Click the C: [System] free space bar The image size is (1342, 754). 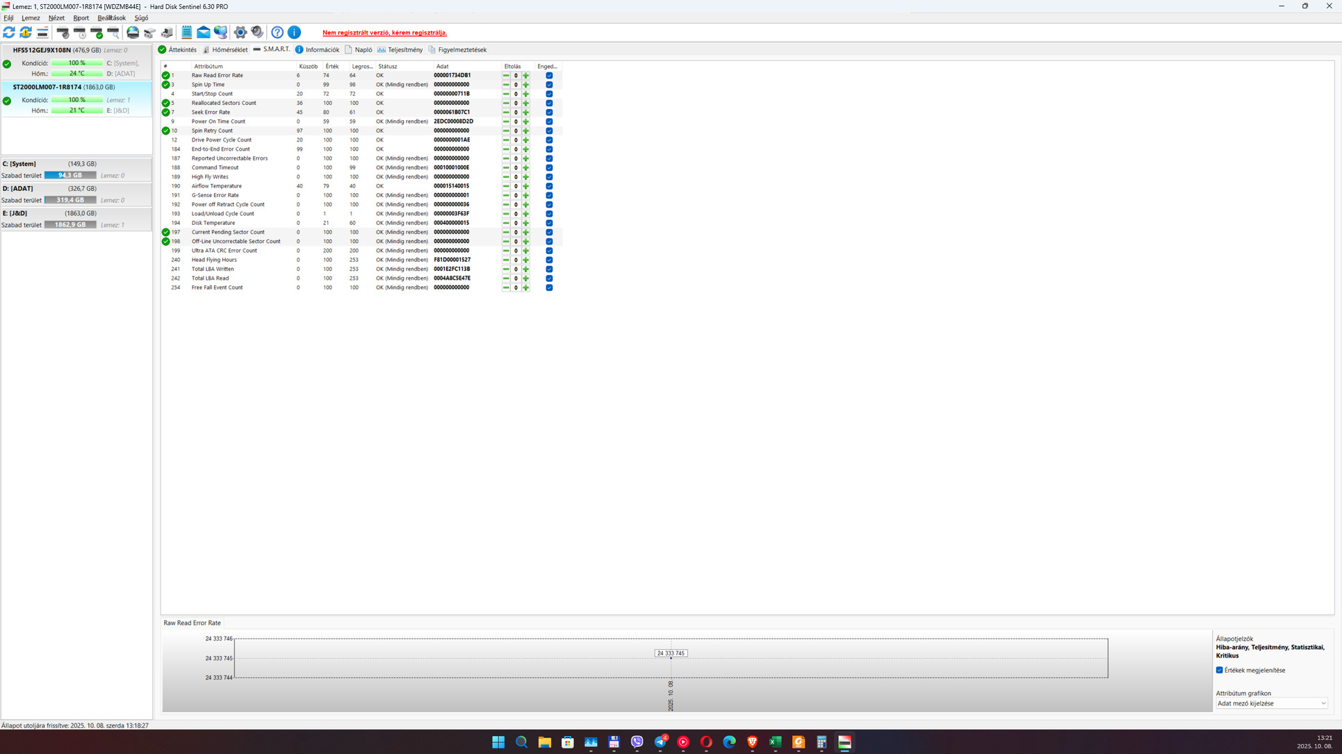pyautogui.click(x=70, y=176)
